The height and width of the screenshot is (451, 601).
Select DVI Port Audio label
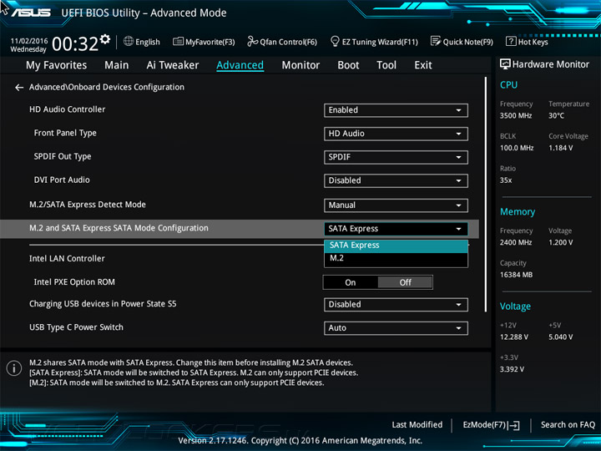click(62, 180)
